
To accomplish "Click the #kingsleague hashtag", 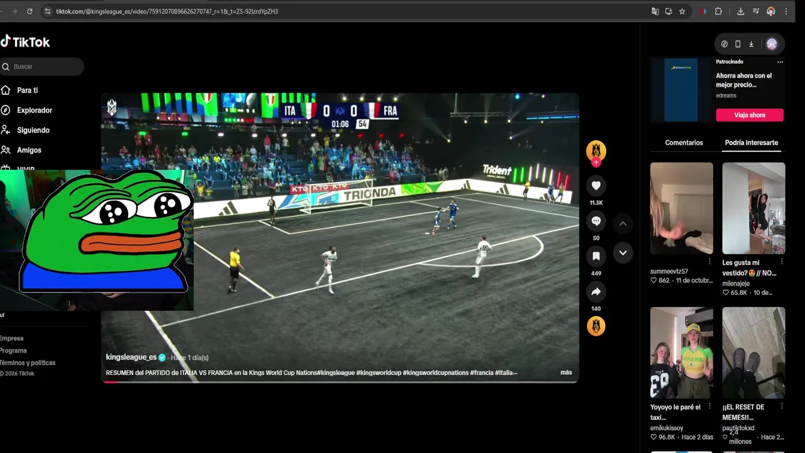I will [336, 372].
